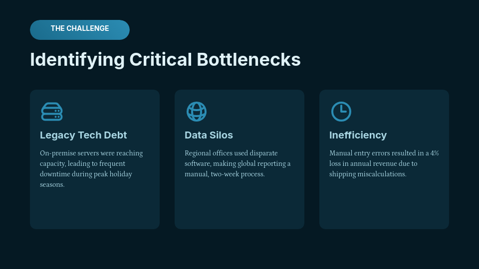
Task: Click the globe icon above Data Silos
Action: click(196, 112)
